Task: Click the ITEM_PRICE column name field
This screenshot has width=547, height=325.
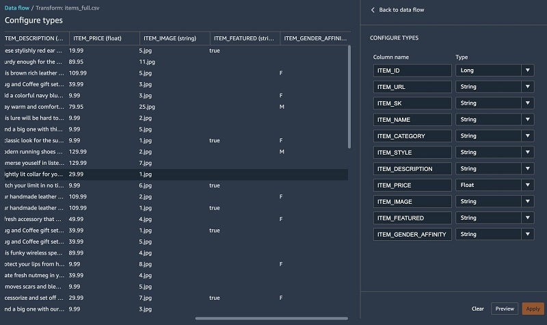Action: click(x=412, y=185)
